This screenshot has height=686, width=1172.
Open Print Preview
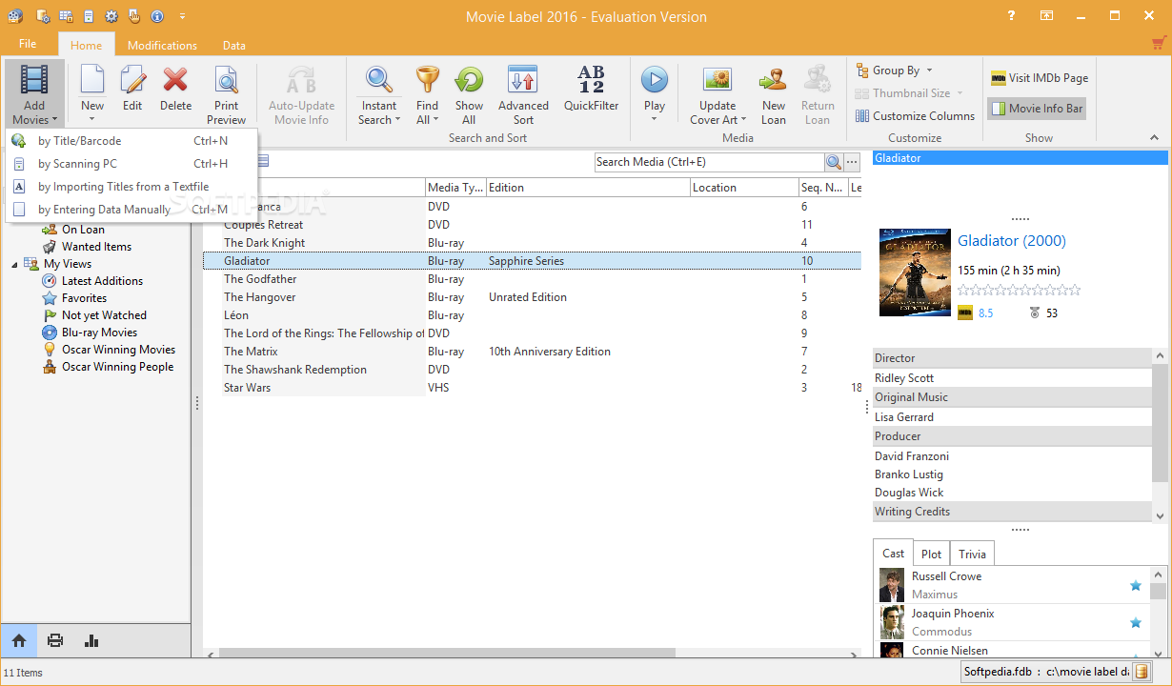click(x=226, y=94)
